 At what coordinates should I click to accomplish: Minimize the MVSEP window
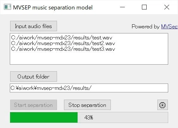(122, 7)
